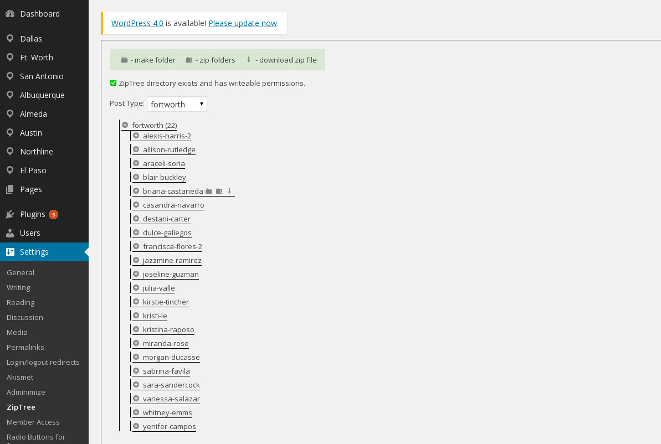The width and height of the screenshot is (661, 444).
Task: Click download arrow icon beside briana-castaneda
Action: click(229, 191)
